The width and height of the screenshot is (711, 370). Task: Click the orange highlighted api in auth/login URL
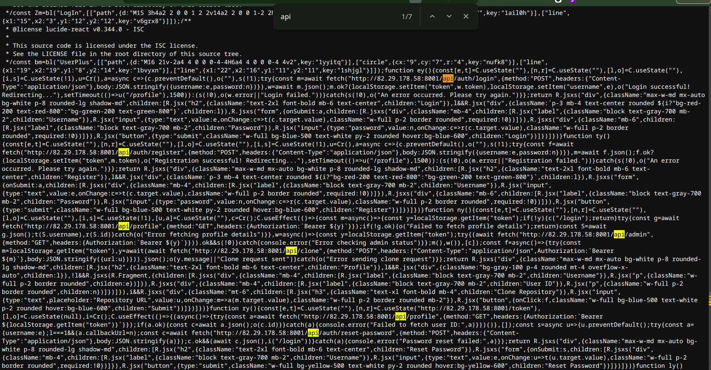pyautogui.click(x=448, y=78)
